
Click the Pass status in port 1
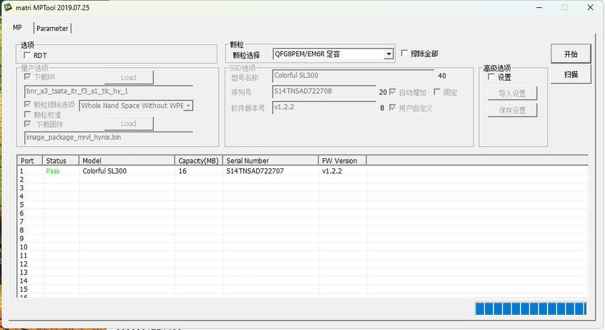[x=52, y=171]
